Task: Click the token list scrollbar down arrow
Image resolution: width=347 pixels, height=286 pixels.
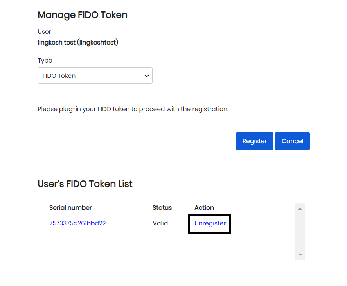Action: pyautogui.click(x=300, y=255)
